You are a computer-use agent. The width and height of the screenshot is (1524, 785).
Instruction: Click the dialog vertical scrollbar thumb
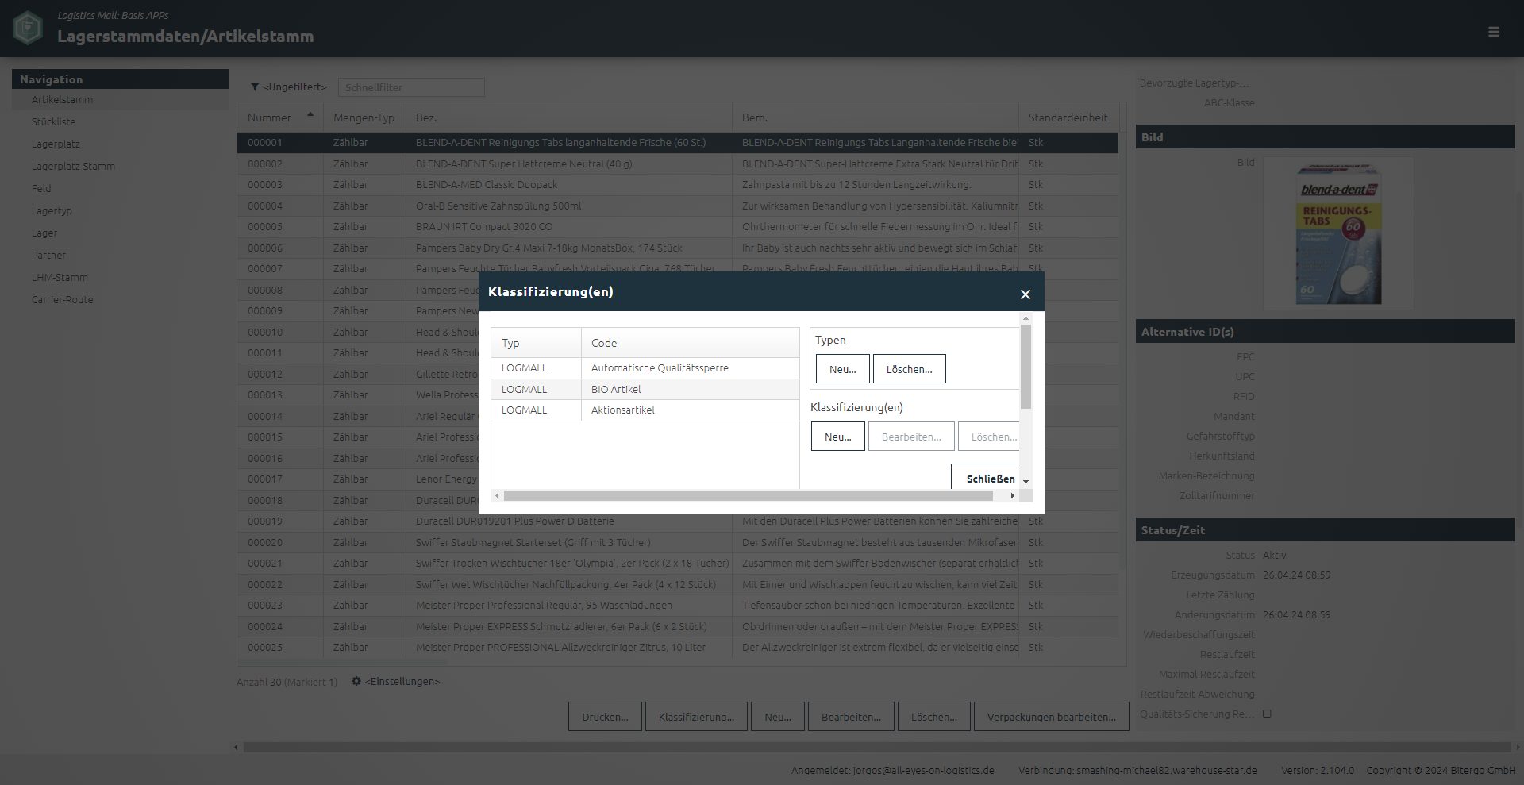pyautogui.click(x=1026, y=366)
